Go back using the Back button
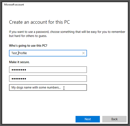Screen dimensions: 130x126 [114, 119]
